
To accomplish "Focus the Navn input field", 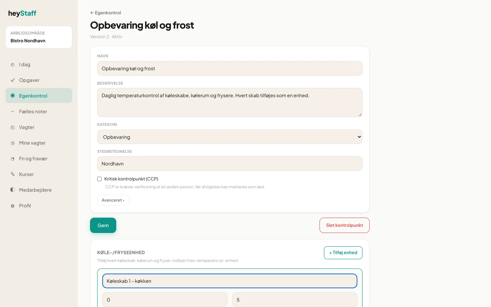I will 230,68.
